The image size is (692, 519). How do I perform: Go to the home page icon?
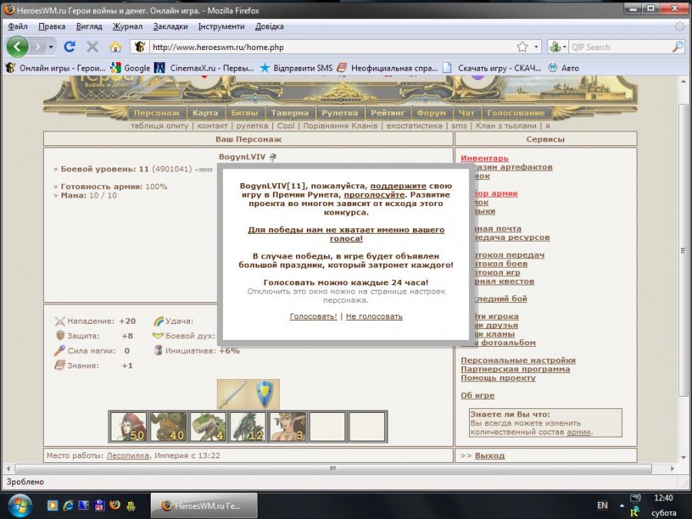pos(115,46)
